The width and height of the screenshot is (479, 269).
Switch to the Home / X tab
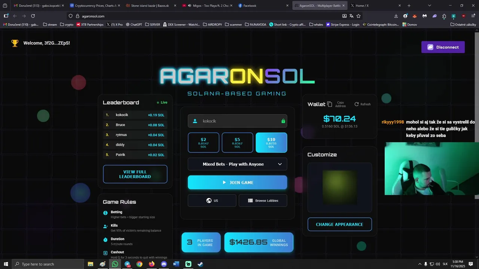(375, 6)
